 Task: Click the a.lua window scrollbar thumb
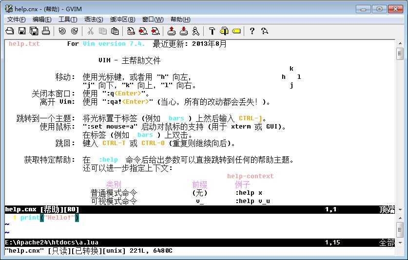click(400, 230)
